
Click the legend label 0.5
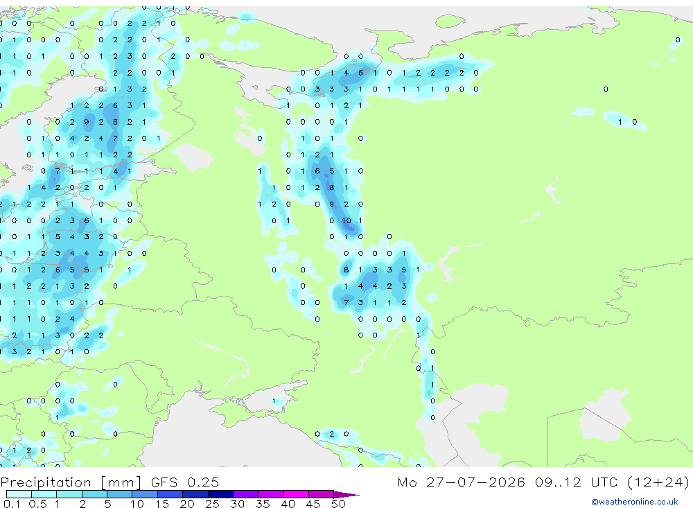coord(37,504)
